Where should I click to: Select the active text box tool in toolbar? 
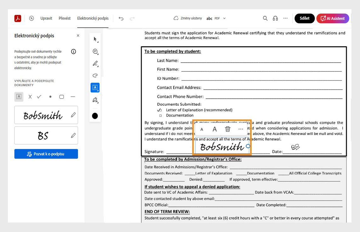pyautogui.click(x=95, y=88)
